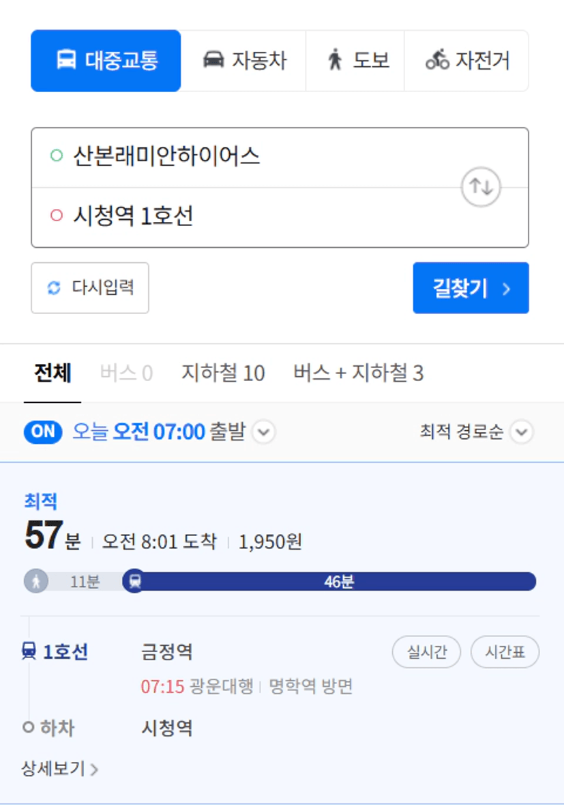This screenshot has width=564, height=805.
Task: Click the train icon beside 1호선
Action: 29,651
